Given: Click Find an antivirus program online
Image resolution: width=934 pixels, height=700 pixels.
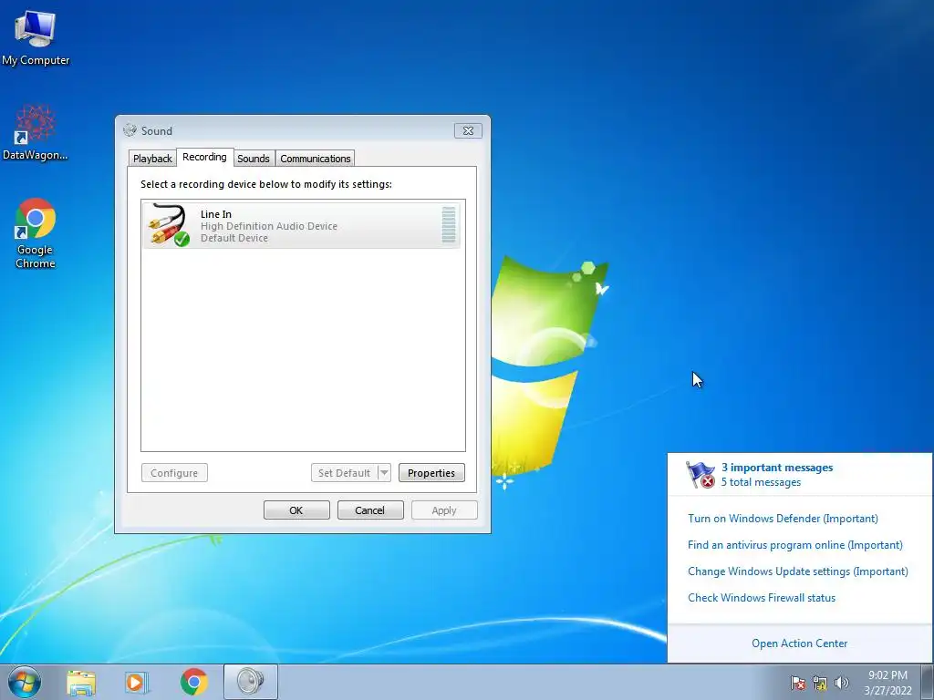Looking at the screenshot, I should (795, 545).
